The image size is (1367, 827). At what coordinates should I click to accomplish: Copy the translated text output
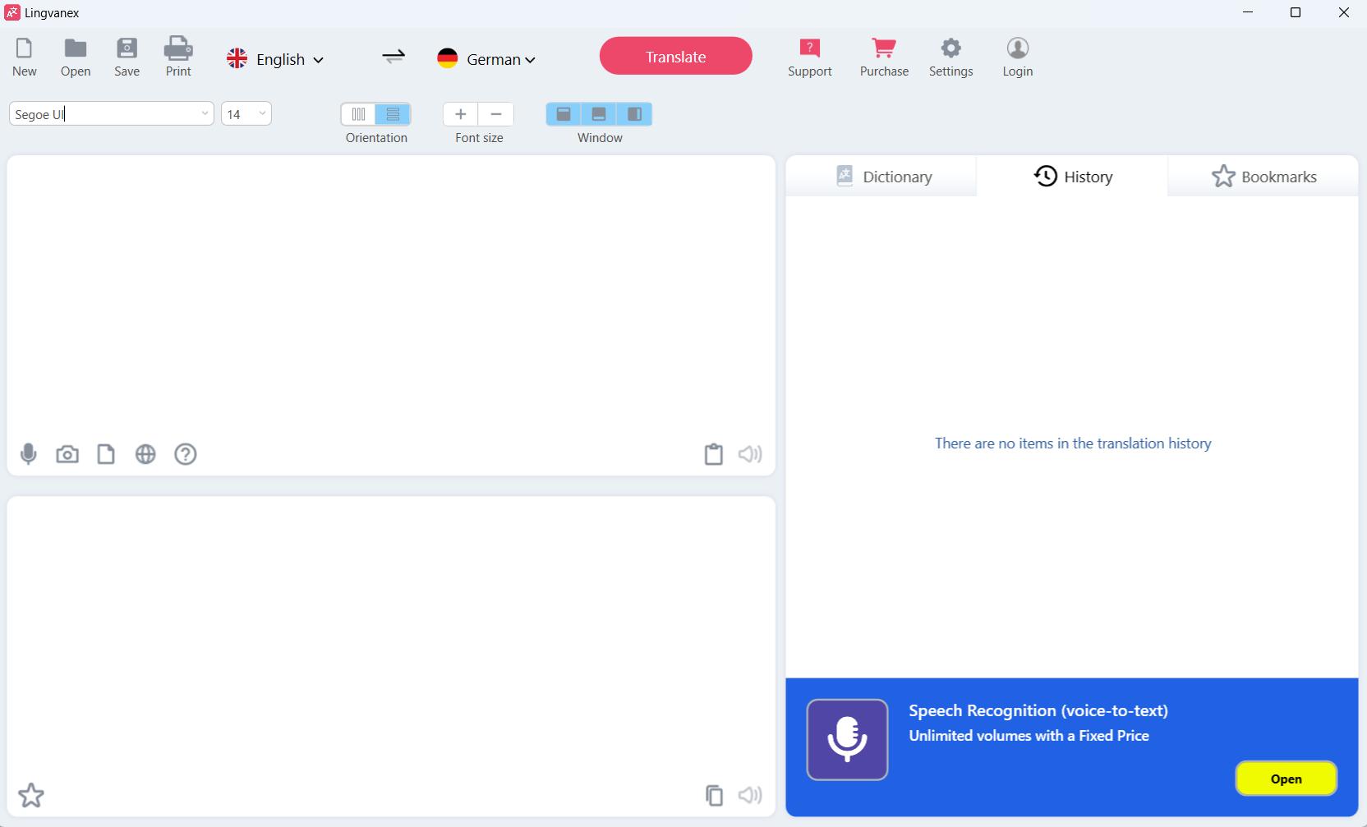pos(714,795)
